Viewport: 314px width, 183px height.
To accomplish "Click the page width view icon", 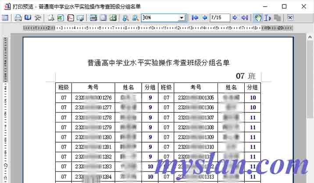I will coord(93,18).
